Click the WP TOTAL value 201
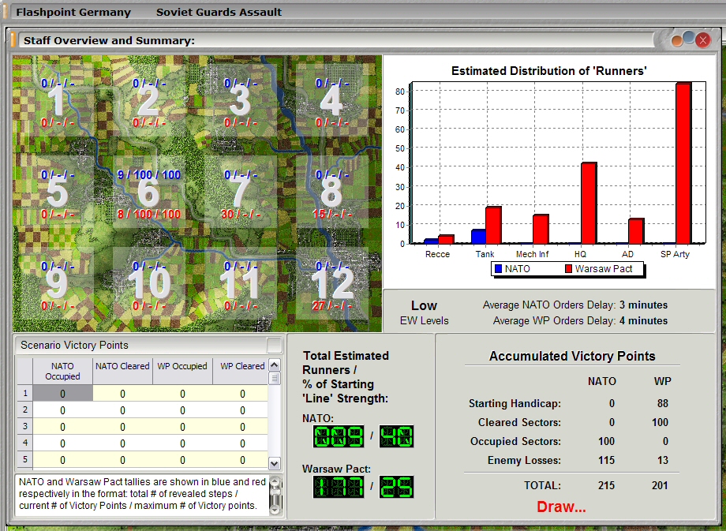The width and height of the screenshot is (726, 531). click(x=660, y=485)
